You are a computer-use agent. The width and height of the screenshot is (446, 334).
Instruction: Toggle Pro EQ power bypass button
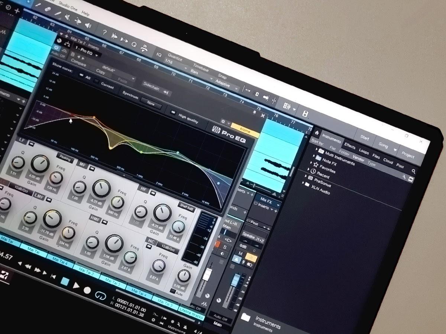tap(56, 48)
